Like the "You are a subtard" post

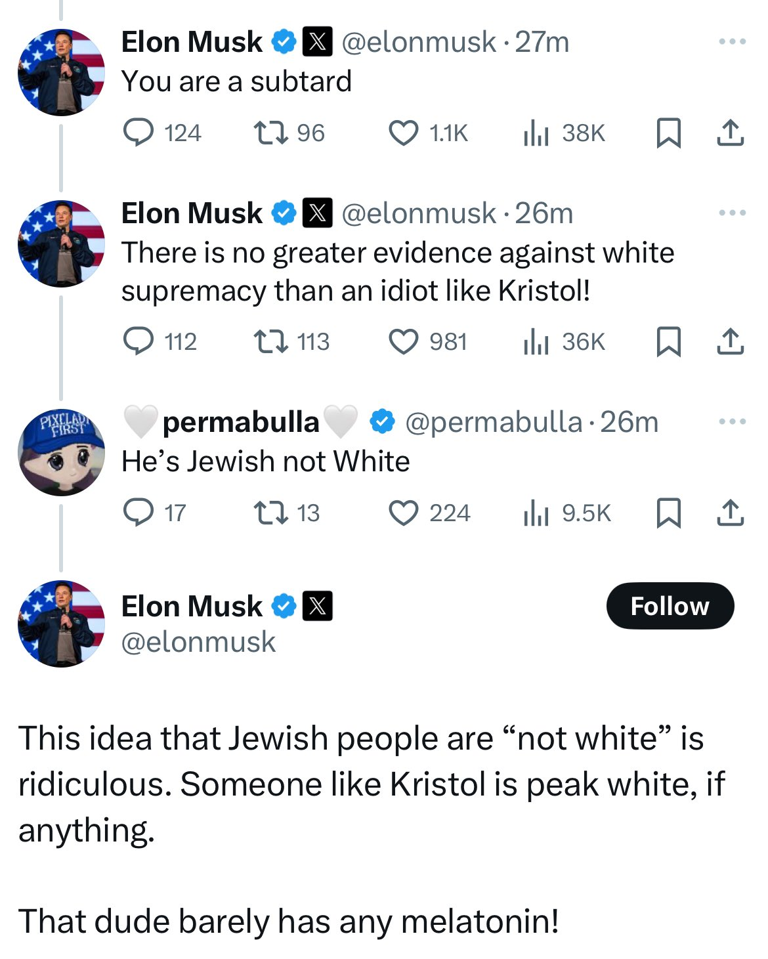403,133
